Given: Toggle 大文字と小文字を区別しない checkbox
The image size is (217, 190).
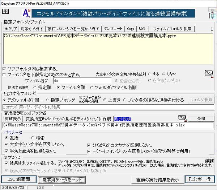Looking at the screenshot, I should pyautogui.click(x=6, y=145).
